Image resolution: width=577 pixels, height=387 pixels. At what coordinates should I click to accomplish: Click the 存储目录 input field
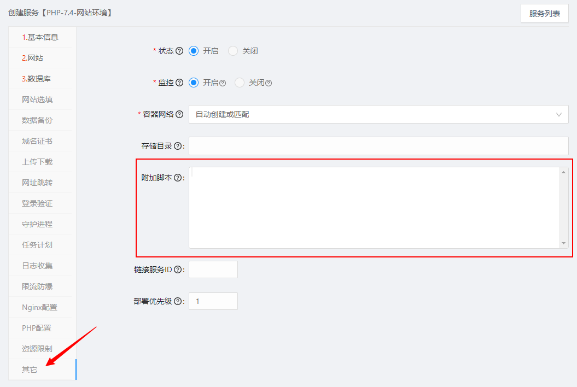tap(378, 146)
